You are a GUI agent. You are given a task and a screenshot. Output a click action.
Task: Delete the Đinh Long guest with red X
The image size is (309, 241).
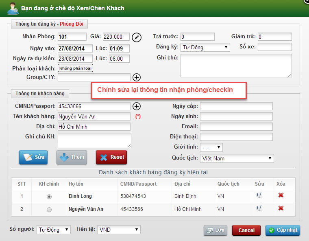point(281,196)
